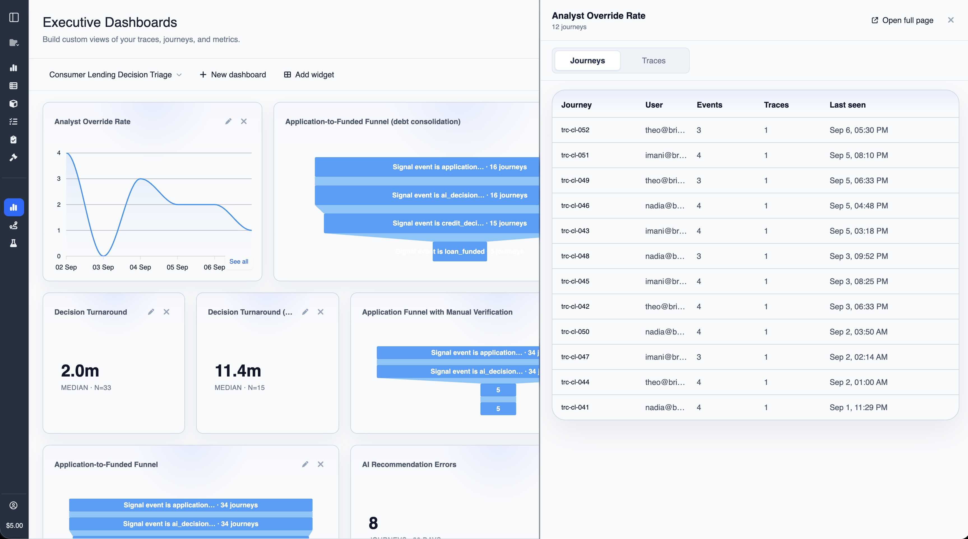Click application 34 journeys bar in bottom funnel
The width and height of the screenshot is (968, 539).
click(191, 505)
